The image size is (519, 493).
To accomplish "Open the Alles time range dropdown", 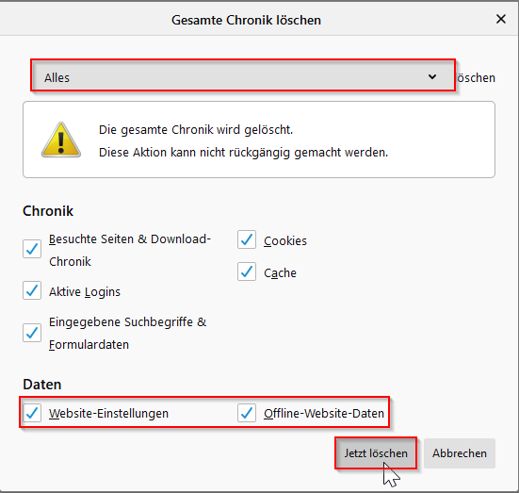I will 243,75.
